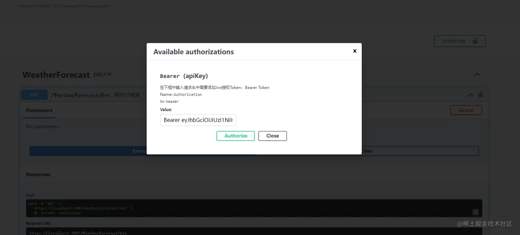Screen dimensions: 520x235
Task: Collapse the WeatherForecast section chevron
Action: (477, 75)
